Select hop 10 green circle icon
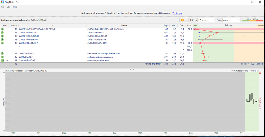The image size is (265, 137). (2, 60)
